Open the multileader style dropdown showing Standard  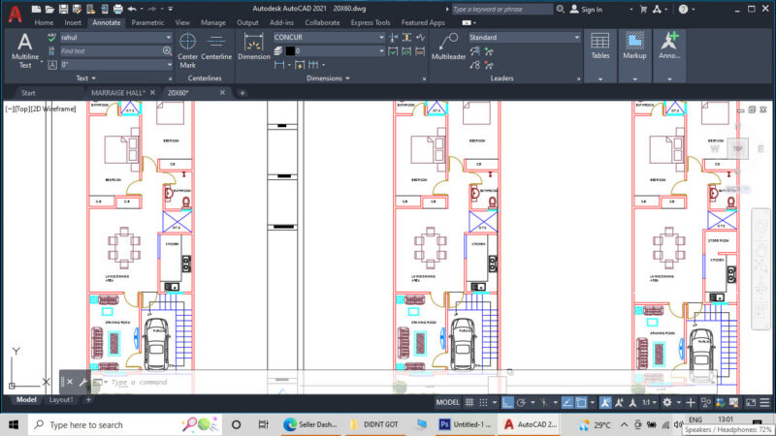(524, 37)
